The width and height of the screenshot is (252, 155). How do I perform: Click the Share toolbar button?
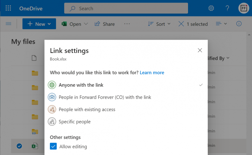(x=104, y=24)
